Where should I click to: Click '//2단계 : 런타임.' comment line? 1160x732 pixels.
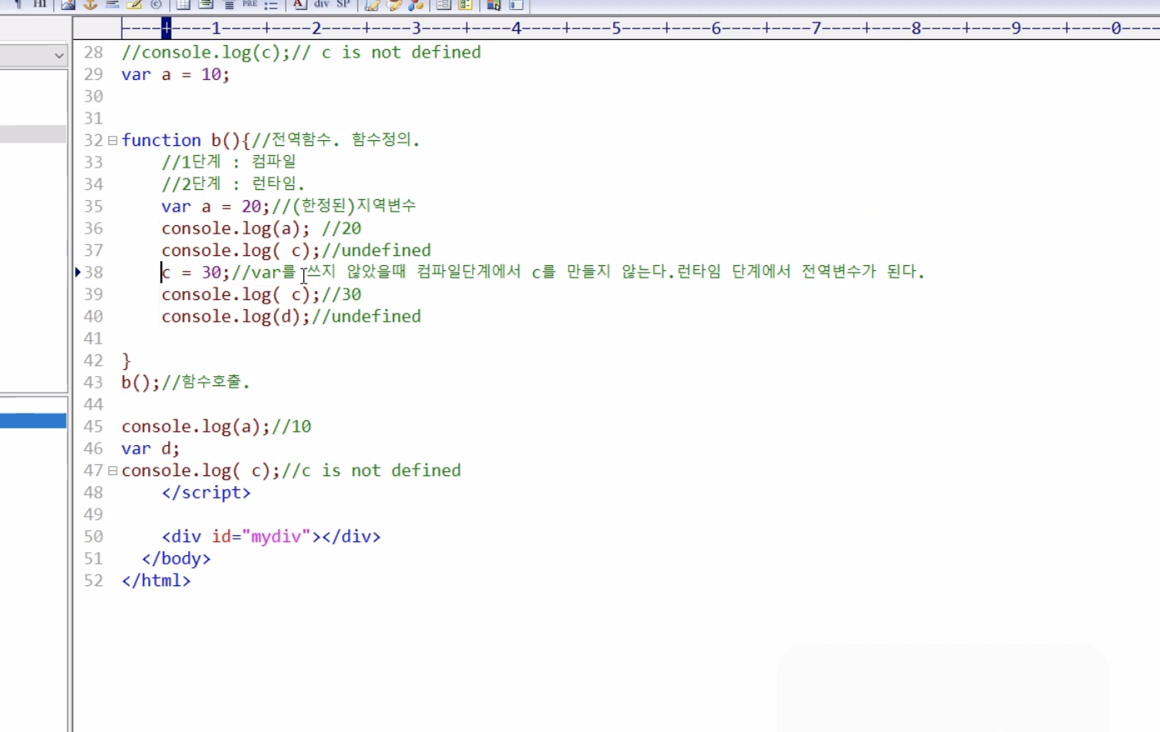point(233,184)
